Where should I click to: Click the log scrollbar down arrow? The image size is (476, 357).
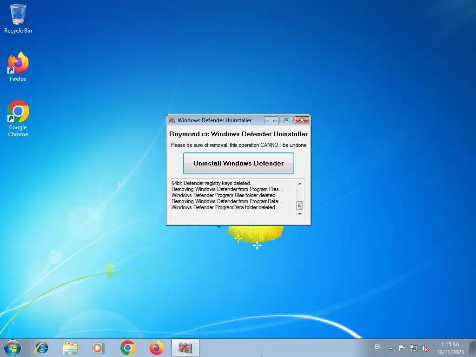tap(300, 214)
